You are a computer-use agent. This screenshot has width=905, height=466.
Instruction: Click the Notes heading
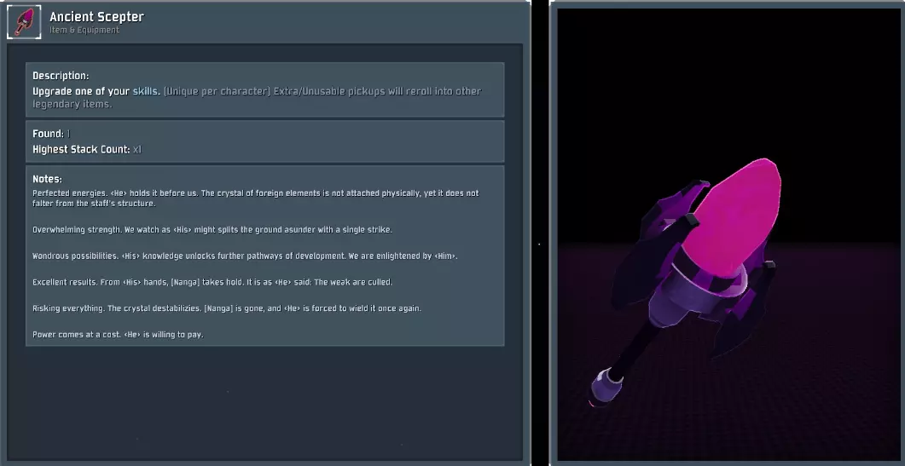pos(47,180)
